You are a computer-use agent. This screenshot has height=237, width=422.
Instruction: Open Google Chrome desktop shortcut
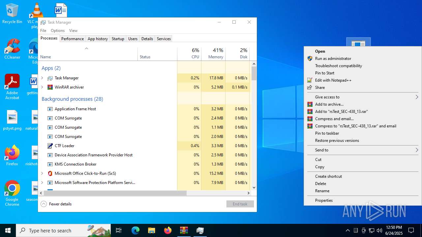pos(12,193)
